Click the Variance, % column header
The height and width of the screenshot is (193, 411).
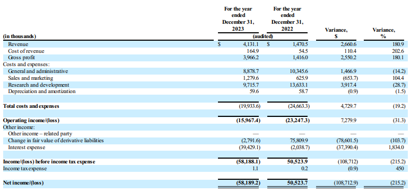point(384,33)
